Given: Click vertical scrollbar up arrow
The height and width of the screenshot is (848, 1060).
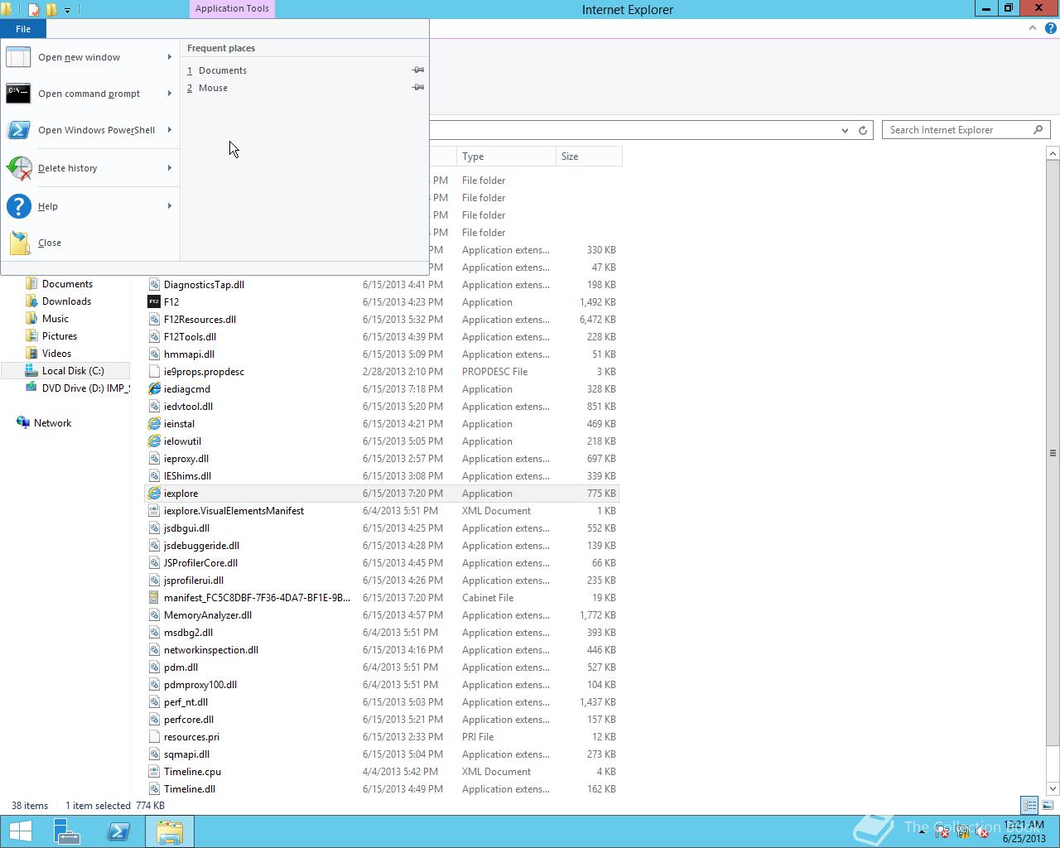Looking at the screenshot, I should (x=1053, y=153).
